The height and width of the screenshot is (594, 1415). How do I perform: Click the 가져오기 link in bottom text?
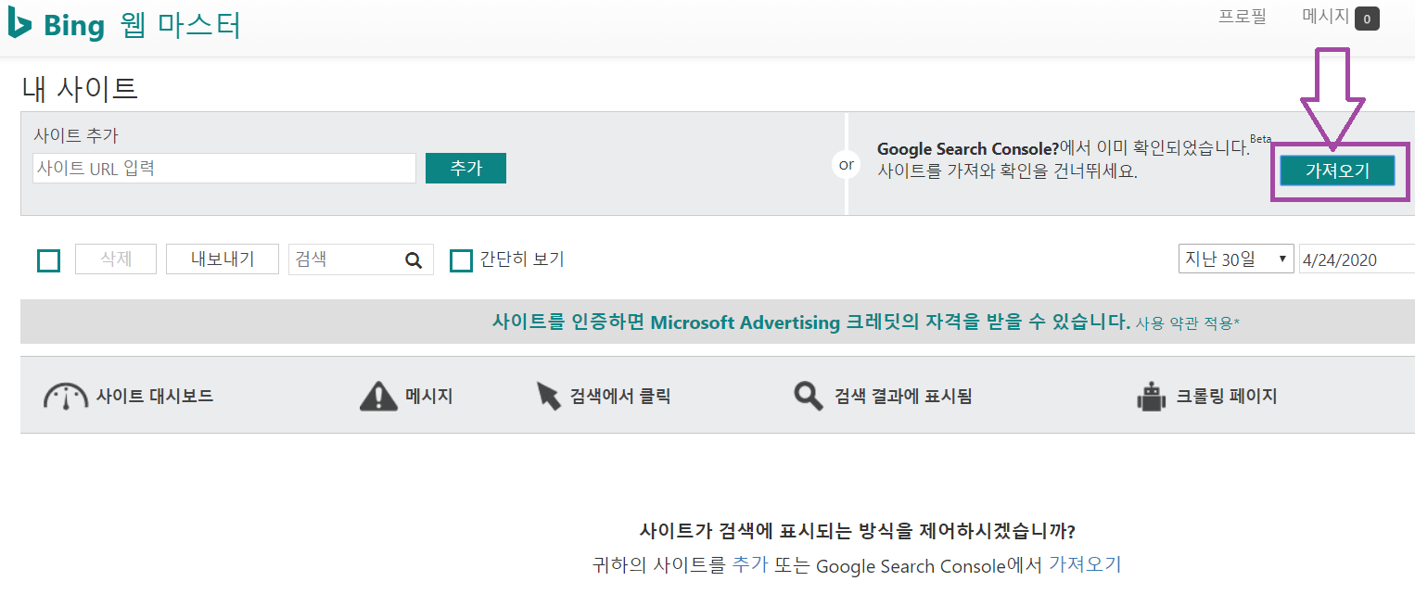[1085, 564]
